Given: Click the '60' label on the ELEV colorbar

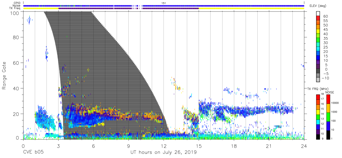Looking at the screenshot, I should 326,16.
